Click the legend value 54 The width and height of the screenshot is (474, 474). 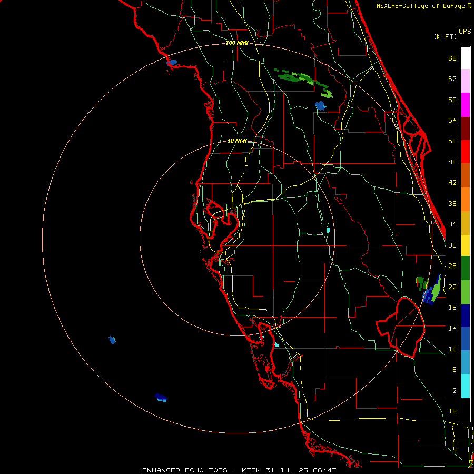tap(452, 120)
